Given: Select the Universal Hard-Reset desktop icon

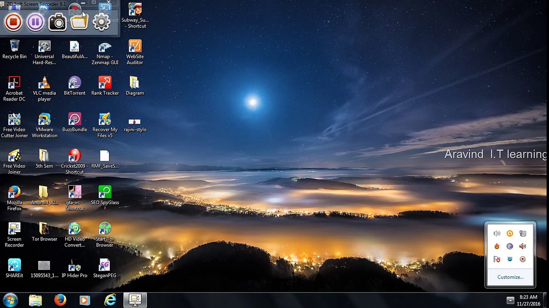Looking at the screenshot, I should [x=44, y=53].
